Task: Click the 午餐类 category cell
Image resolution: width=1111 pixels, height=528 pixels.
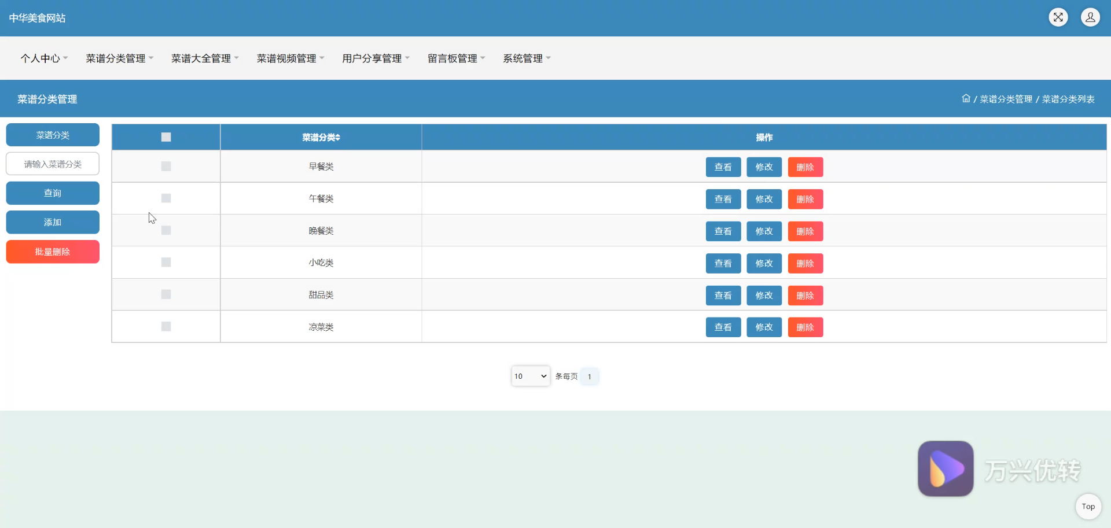Action: coord(321,198)
